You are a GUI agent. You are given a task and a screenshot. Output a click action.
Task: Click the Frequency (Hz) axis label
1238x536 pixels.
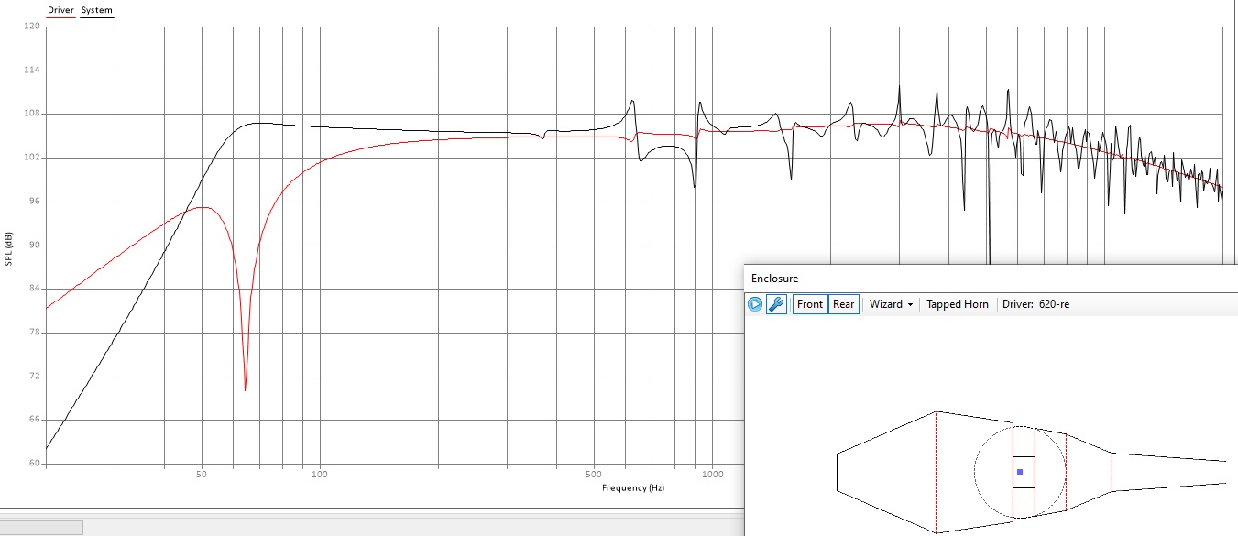click(x=633, y=487)
